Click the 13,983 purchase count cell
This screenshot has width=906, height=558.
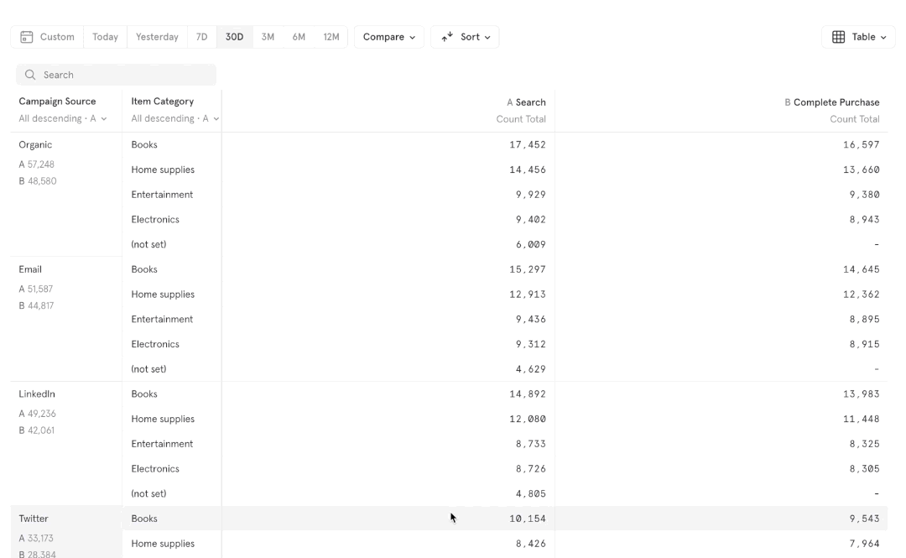[x=861, y=394]
